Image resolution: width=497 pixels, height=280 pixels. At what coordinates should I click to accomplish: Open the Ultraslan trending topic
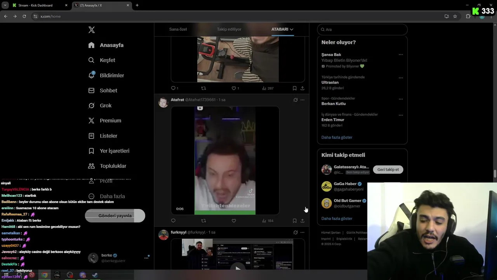[x=330, y=82]
